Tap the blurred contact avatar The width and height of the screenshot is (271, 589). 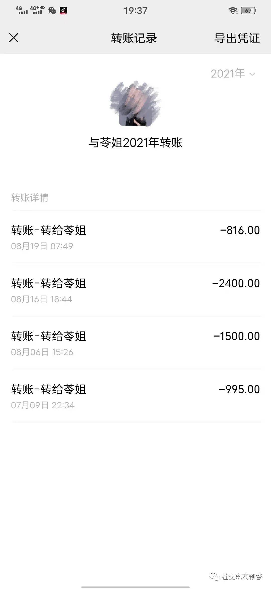tap(135, 104)
